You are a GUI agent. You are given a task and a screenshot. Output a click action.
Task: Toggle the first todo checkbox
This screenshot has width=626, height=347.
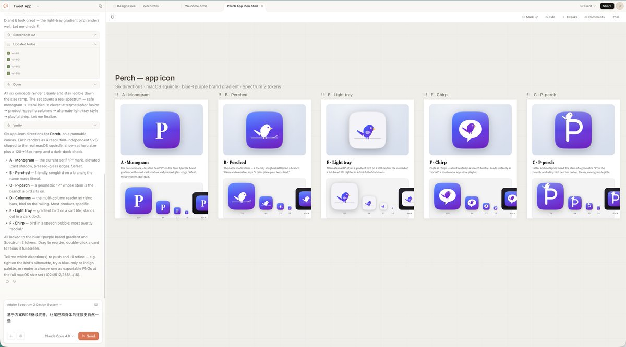pyautogui.click(x=8, y=53)
